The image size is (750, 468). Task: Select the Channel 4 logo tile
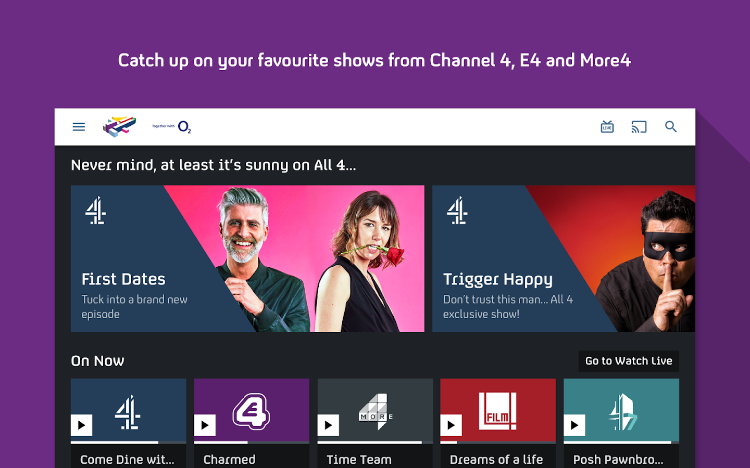point(128,410)
